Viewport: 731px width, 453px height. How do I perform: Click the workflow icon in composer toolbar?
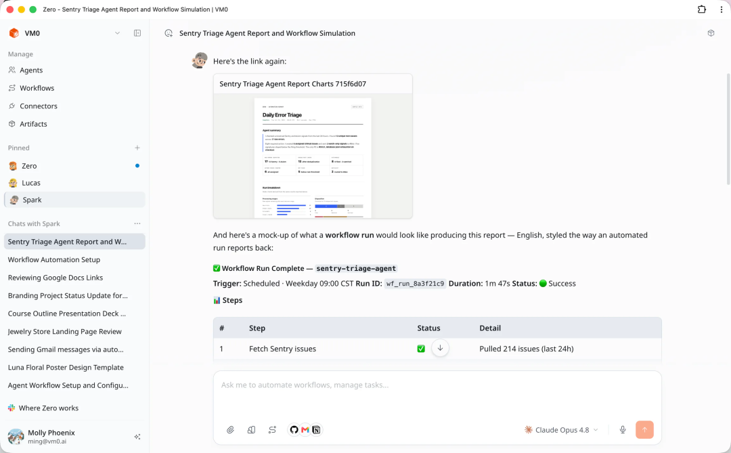click(272, 430)
